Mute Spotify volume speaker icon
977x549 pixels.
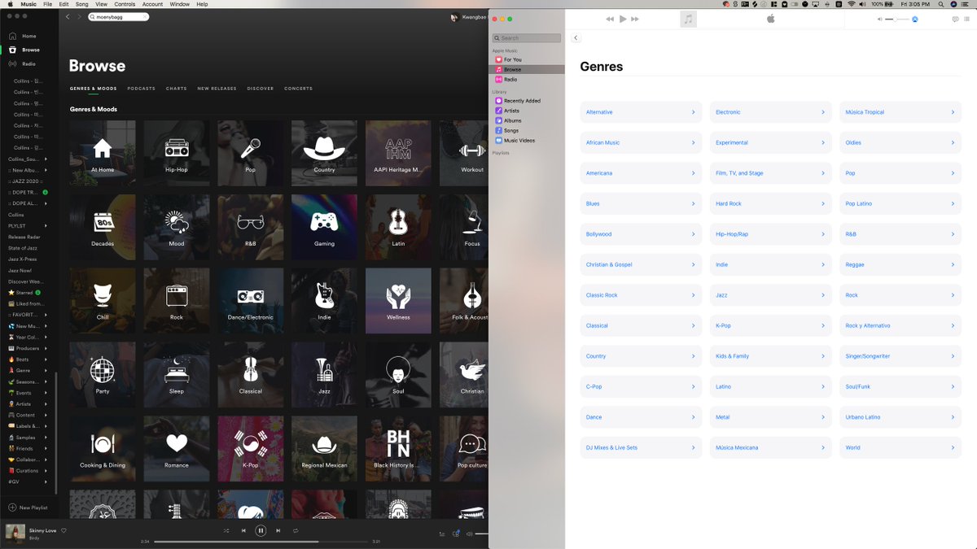click(x=468, y=534)
